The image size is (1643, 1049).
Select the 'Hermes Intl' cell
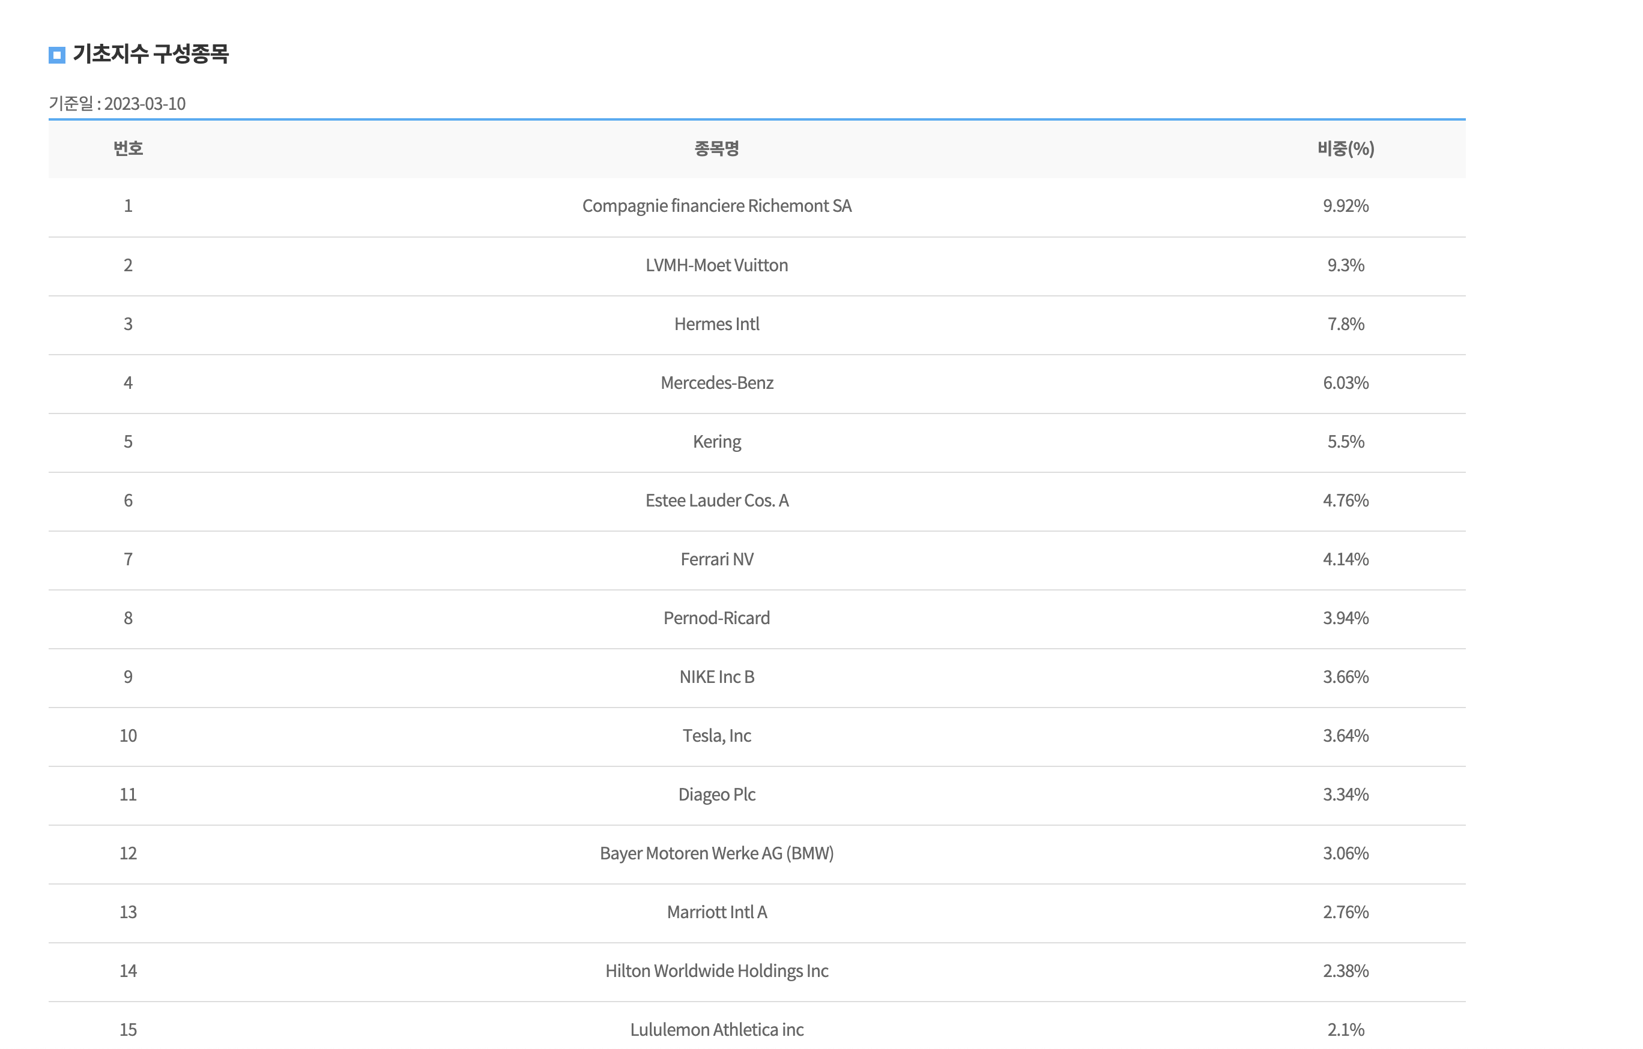717,324
